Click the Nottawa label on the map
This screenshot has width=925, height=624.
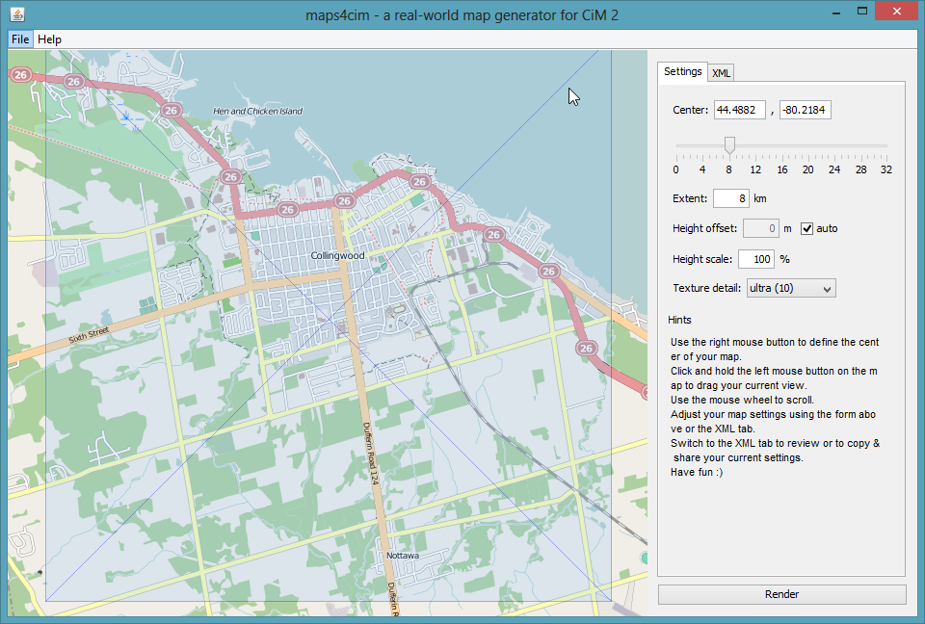[403, 556]
